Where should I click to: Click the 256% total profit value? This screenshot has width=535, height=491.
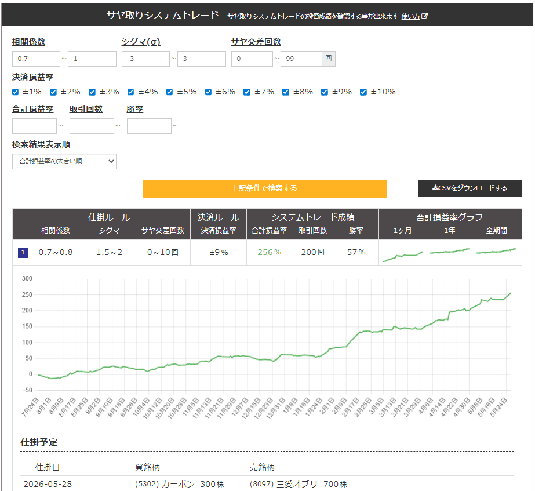click(269, 253)
